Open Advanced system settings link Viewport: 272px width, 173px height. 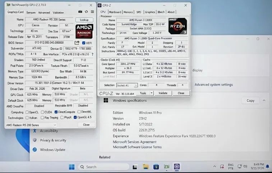point(213,85)
